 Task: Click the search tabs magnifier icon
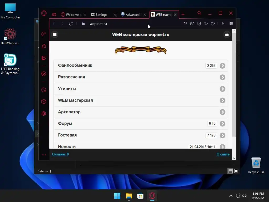point(199,13)
